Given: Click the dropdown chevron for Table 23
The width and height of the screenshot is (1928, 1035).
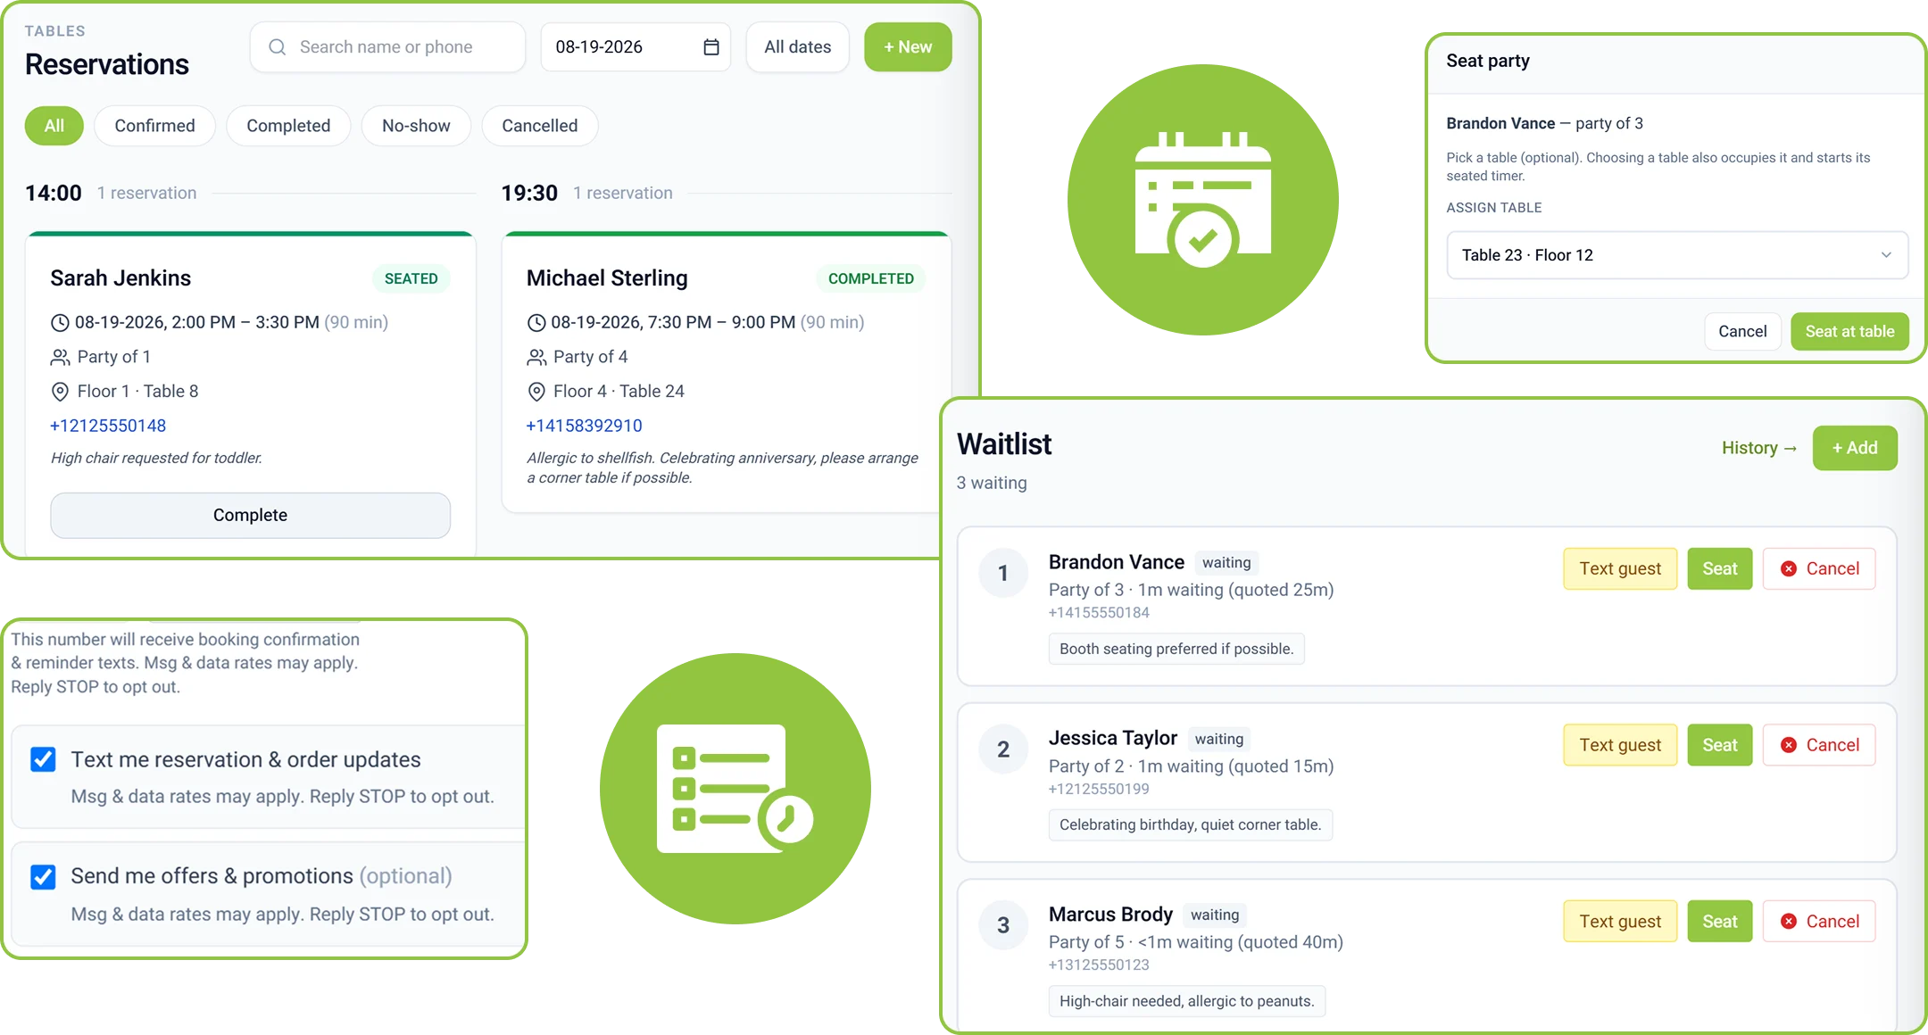Looking at the screenshot, I should click(1886, 255).
